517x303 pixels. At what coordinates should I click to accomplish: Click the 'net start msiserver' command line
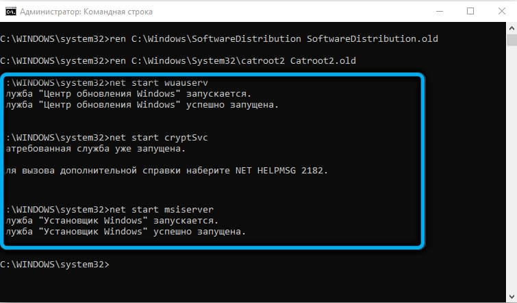110,210
